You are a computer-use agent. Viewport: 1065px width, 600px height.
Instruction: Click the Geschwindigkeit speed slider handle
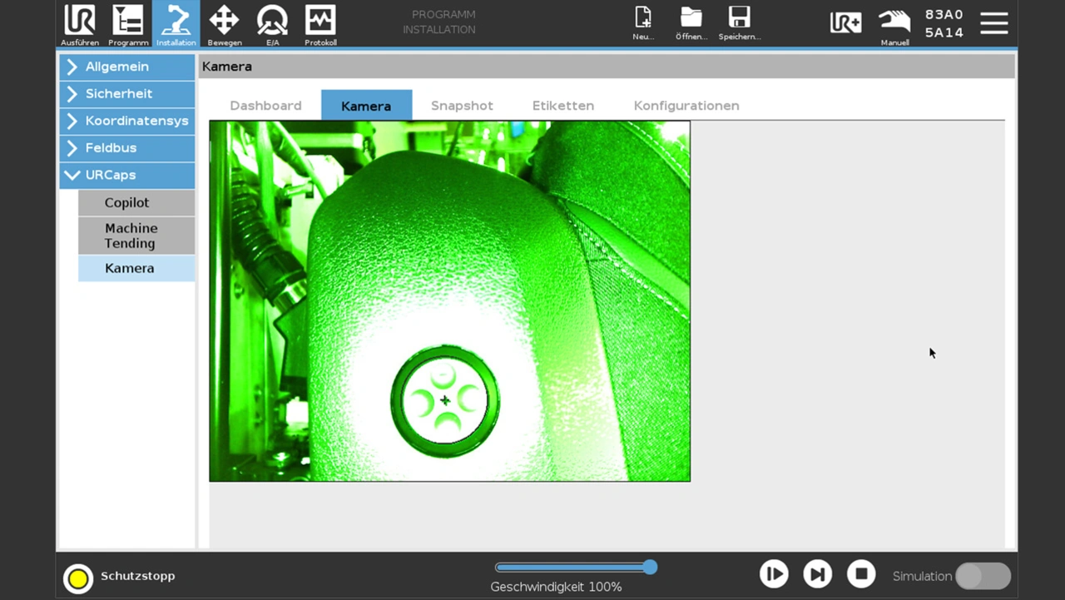(650, 568)
